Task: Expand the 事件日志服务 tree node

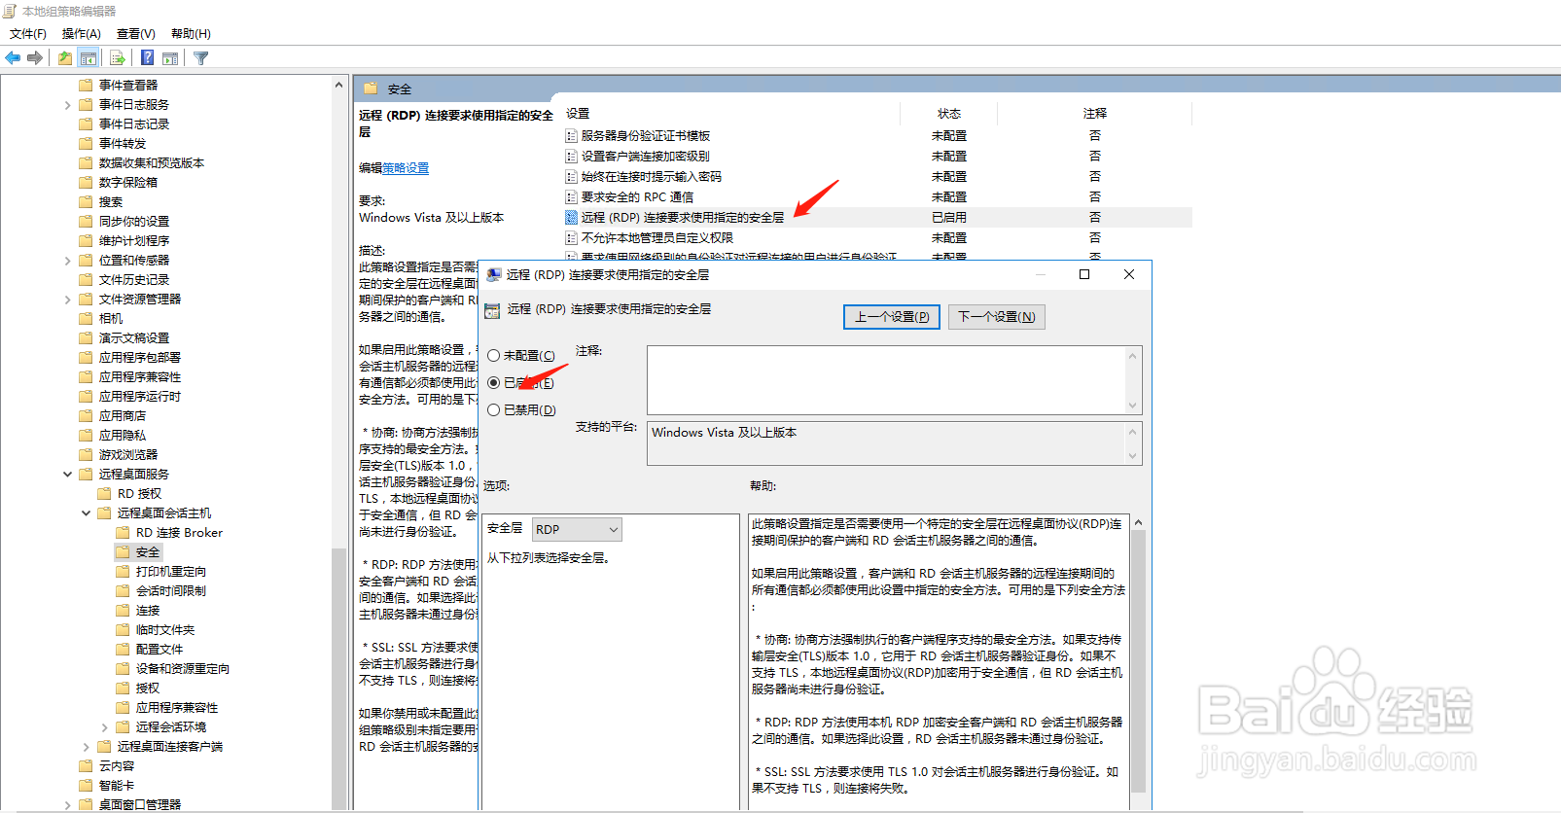Action: click(67, 105)
